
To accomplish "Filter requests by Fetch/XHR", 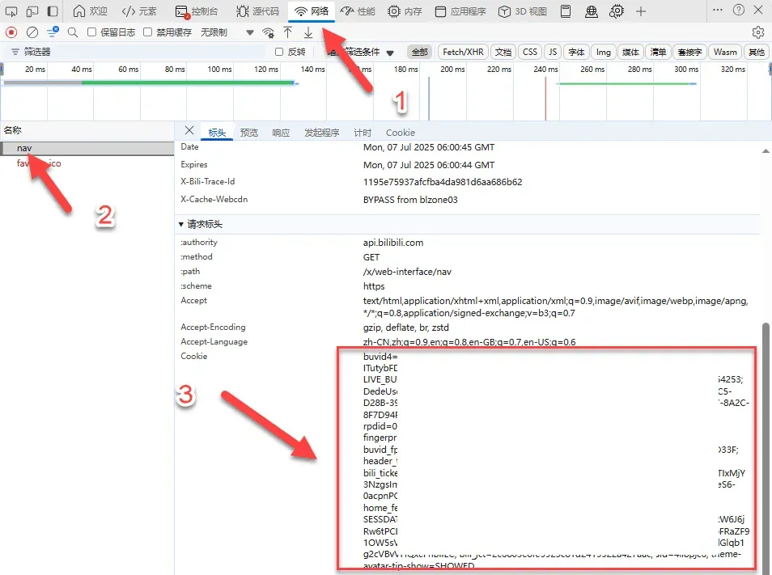I will [463, 52].
